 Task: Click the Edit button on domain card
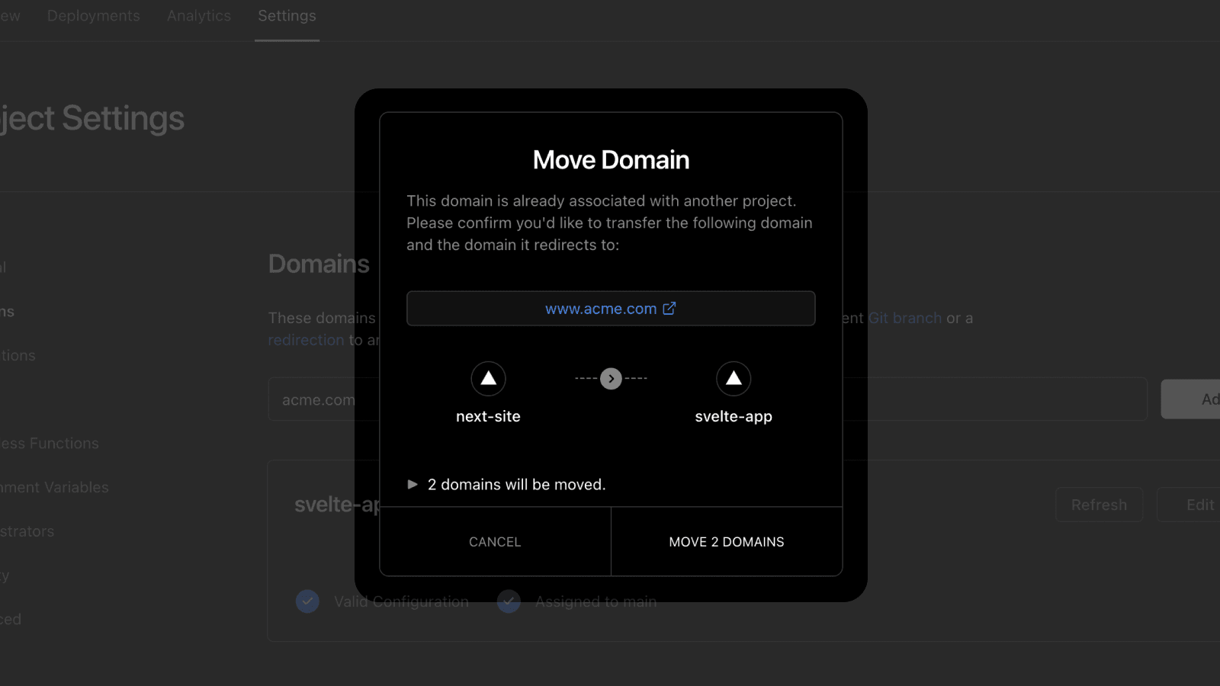coord(1199,505)
